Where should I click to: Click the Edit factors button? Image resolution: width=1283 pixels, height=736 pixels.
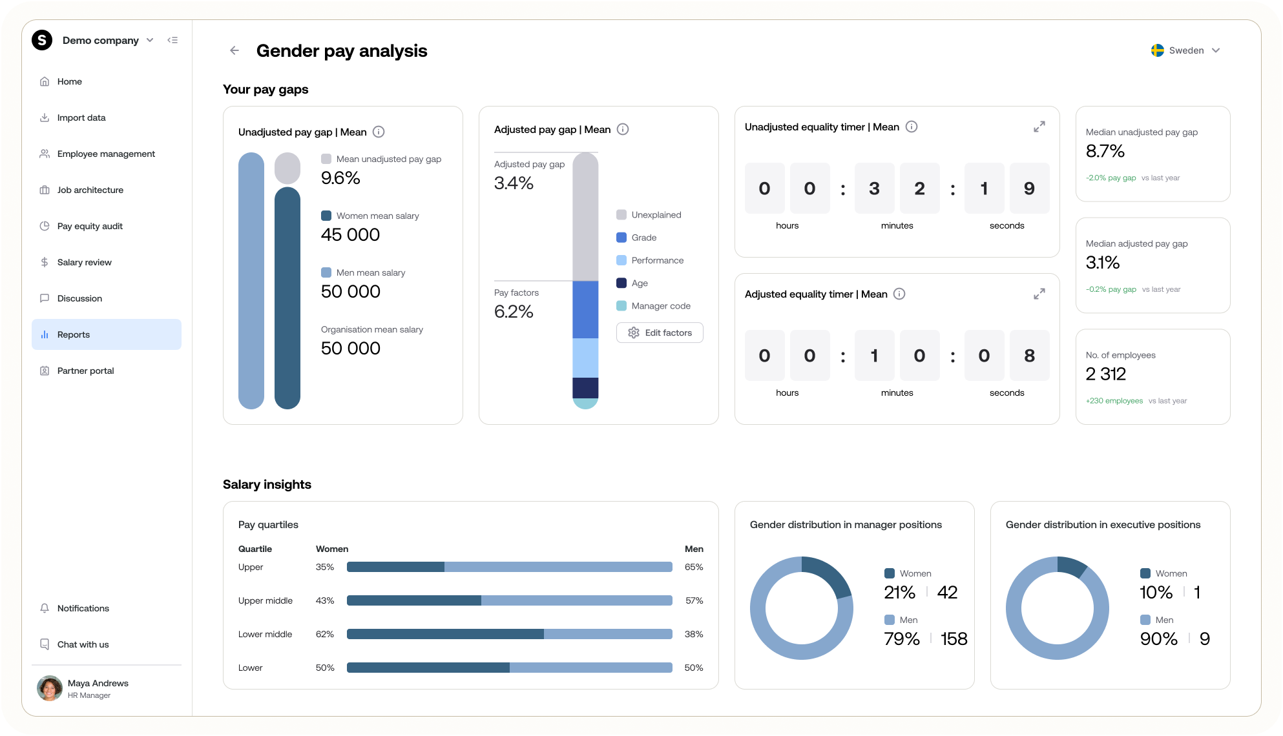[660, 332]
